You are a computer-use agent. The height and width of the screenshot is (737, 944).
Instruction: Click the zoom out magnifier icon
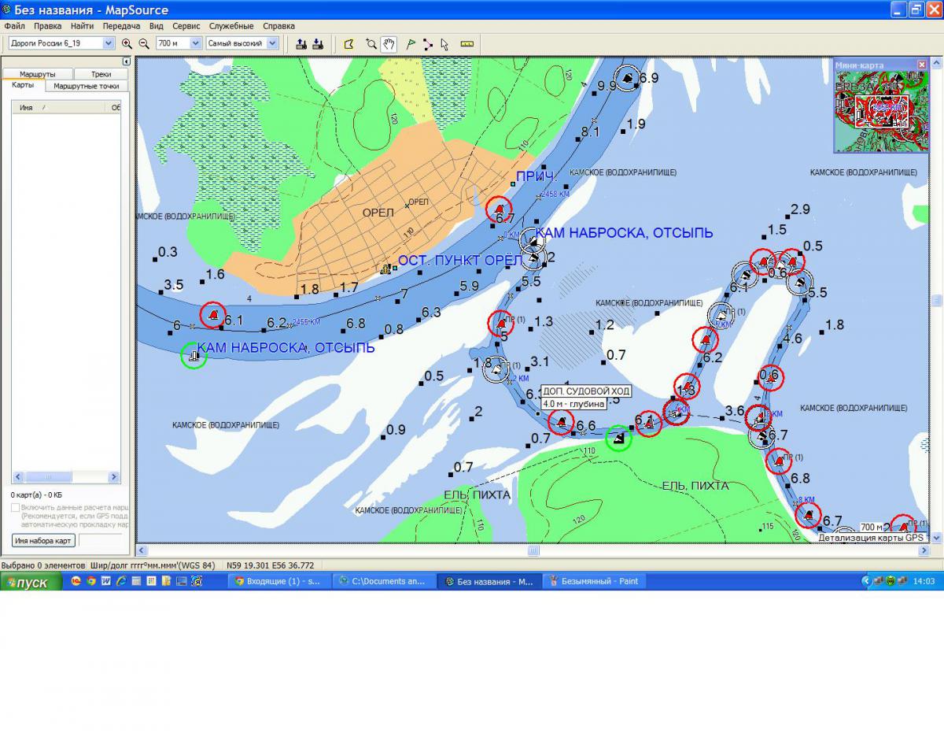tap(144, 44)
